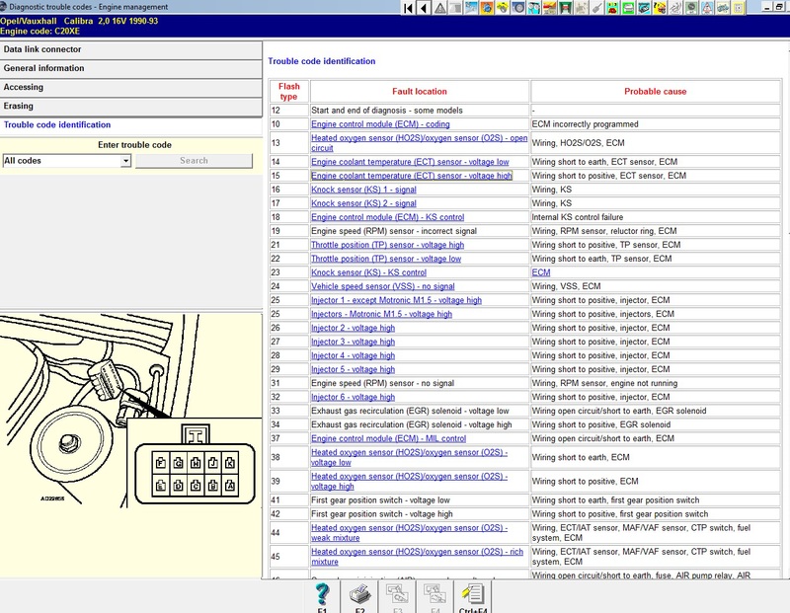Open Heated oxygen sensor - rich mixture link
The image size is (790, 613).
417,557
